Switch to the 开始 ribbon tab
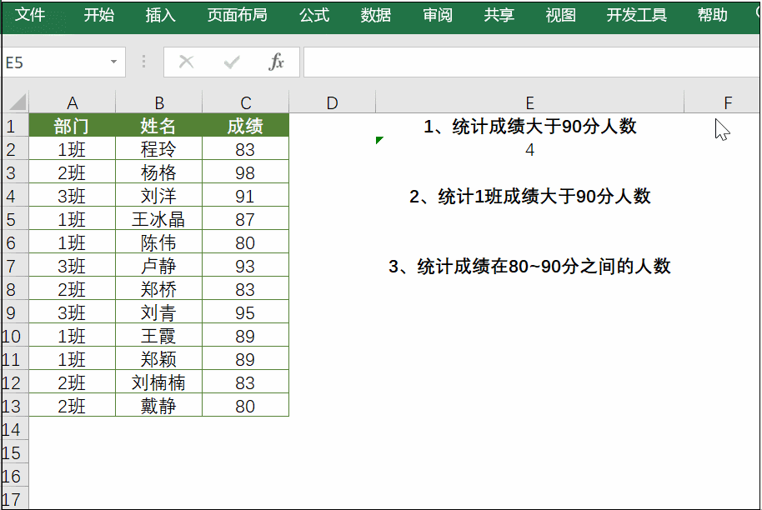The height and width of the screenshot is (510, 762). pos(99,15)
